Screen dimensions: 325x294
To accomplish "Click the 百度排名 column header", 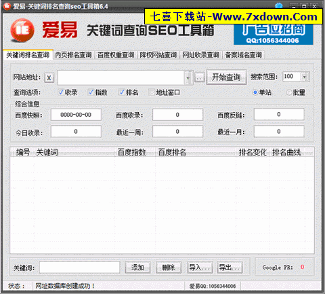I will point(196,152).
